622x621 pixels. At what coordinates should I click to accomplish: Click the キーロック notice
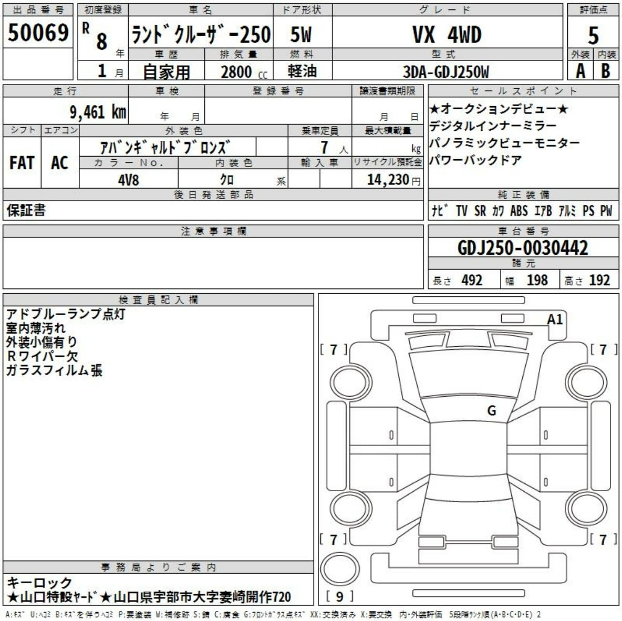39,582
